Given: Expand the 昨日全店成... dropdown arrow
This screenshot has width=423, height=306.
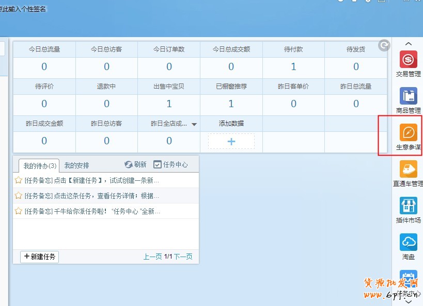Looking at the screenshot, I should 194,124.
